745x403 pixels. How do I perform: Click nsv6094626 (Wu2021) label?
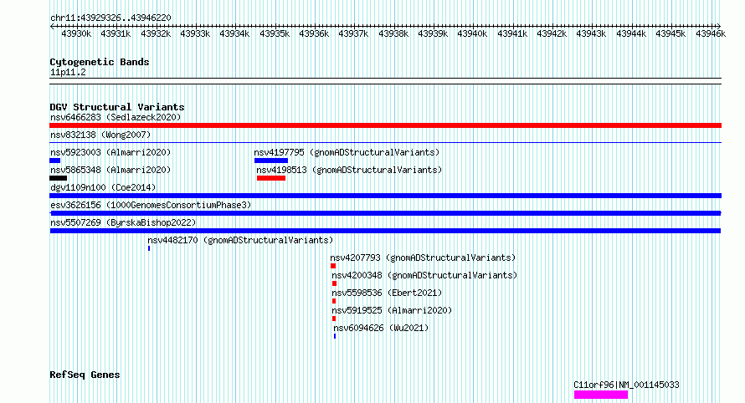pyautogui.click(x=381, y=328)
